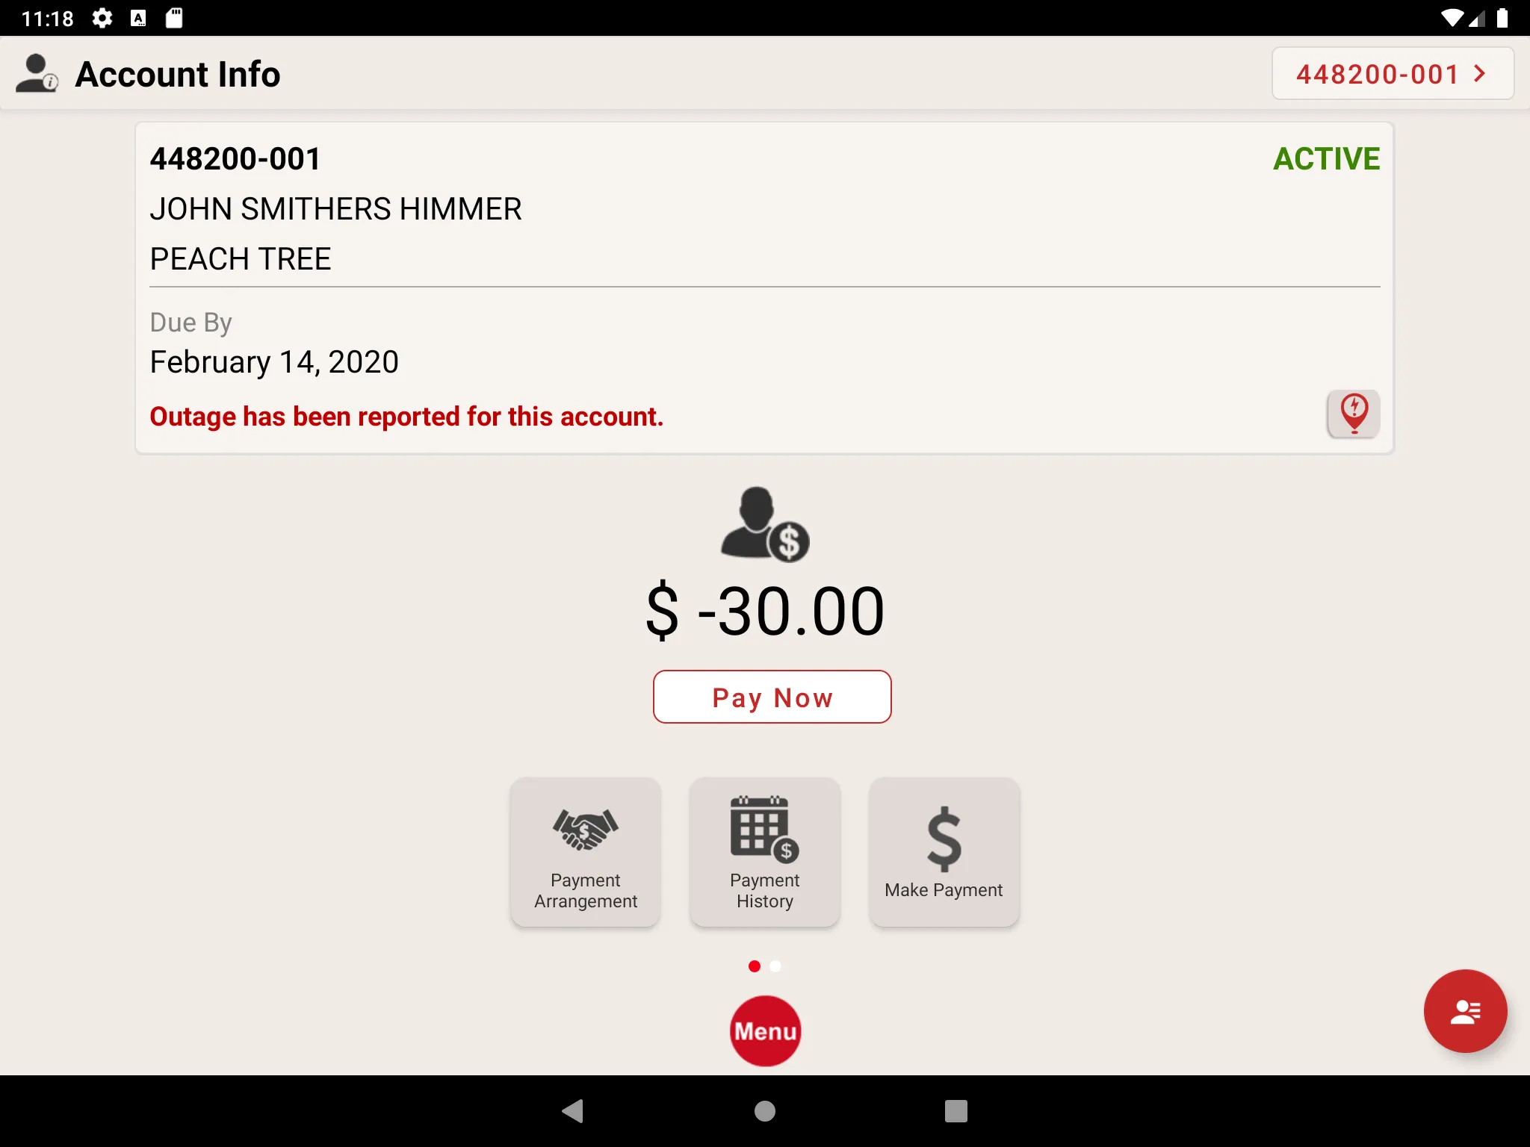This screenshot has height=1147, width=1530.
Task: Expand account number 448200-001 details
Action: [1392, 73]
